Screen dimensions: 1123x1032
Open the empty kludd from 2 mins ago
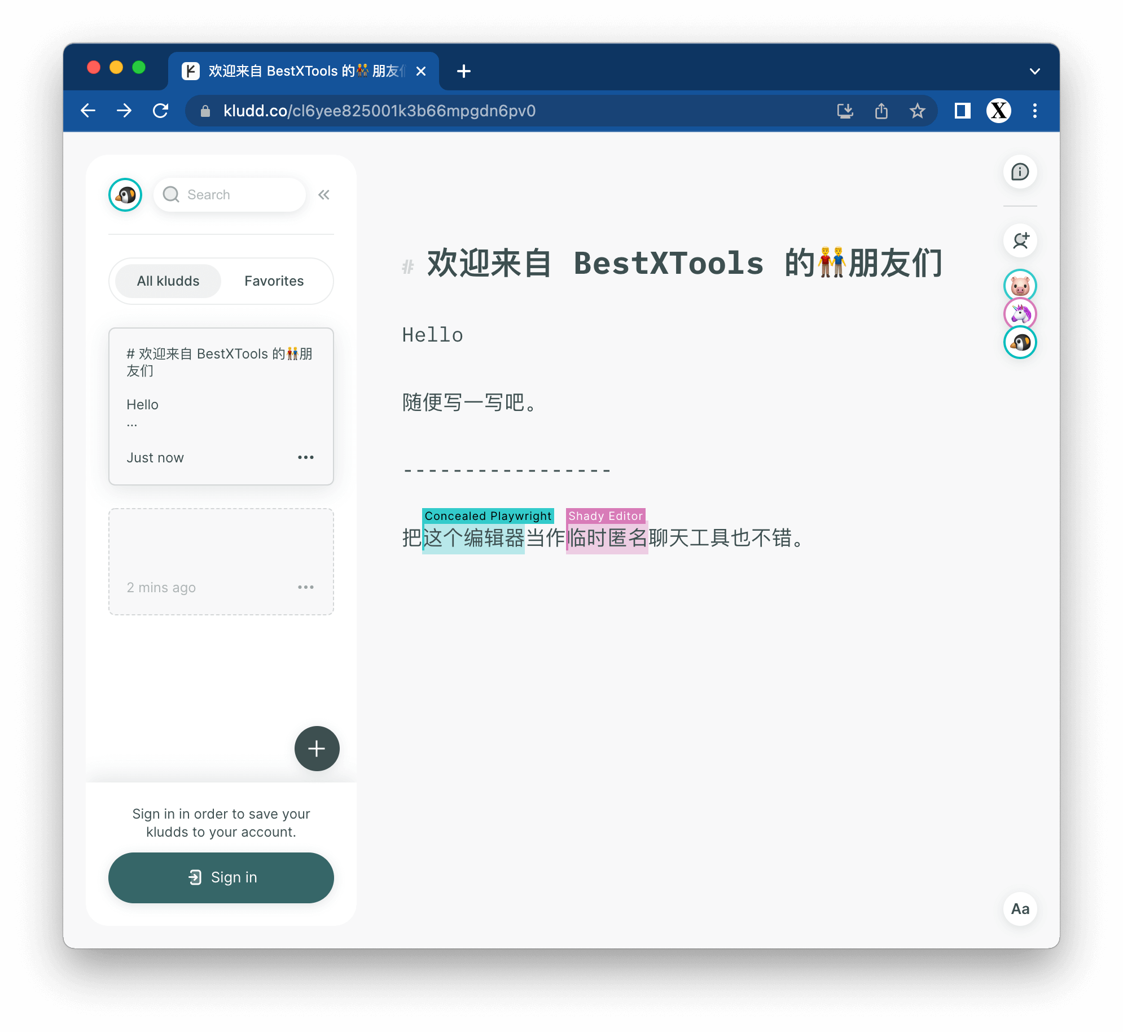[221, 562]
